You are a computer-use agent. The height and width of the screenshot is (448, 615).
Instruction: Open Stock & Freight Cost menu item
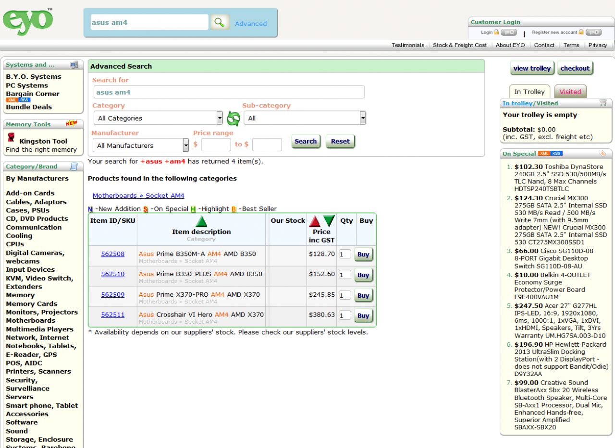pos(460,45)
